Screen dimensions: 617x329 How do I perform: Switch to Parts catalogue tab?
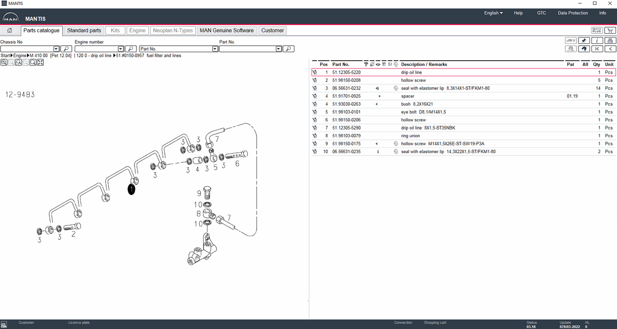coord(41,30)
